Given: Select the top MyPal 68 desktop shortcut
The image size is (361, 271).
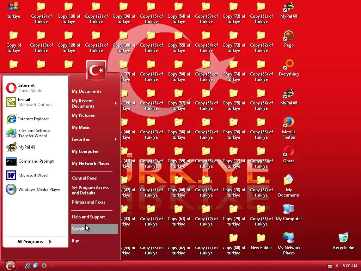Looking at the screenshot, I should (x=289, y=10).
